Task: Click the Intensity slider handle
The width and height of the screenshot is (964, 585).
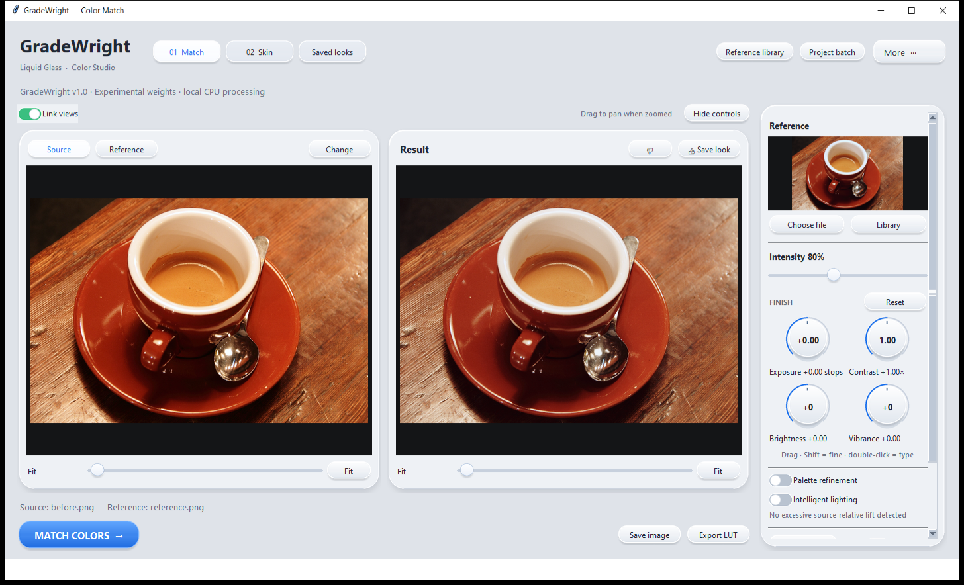Action: click(x=834, y=275)
